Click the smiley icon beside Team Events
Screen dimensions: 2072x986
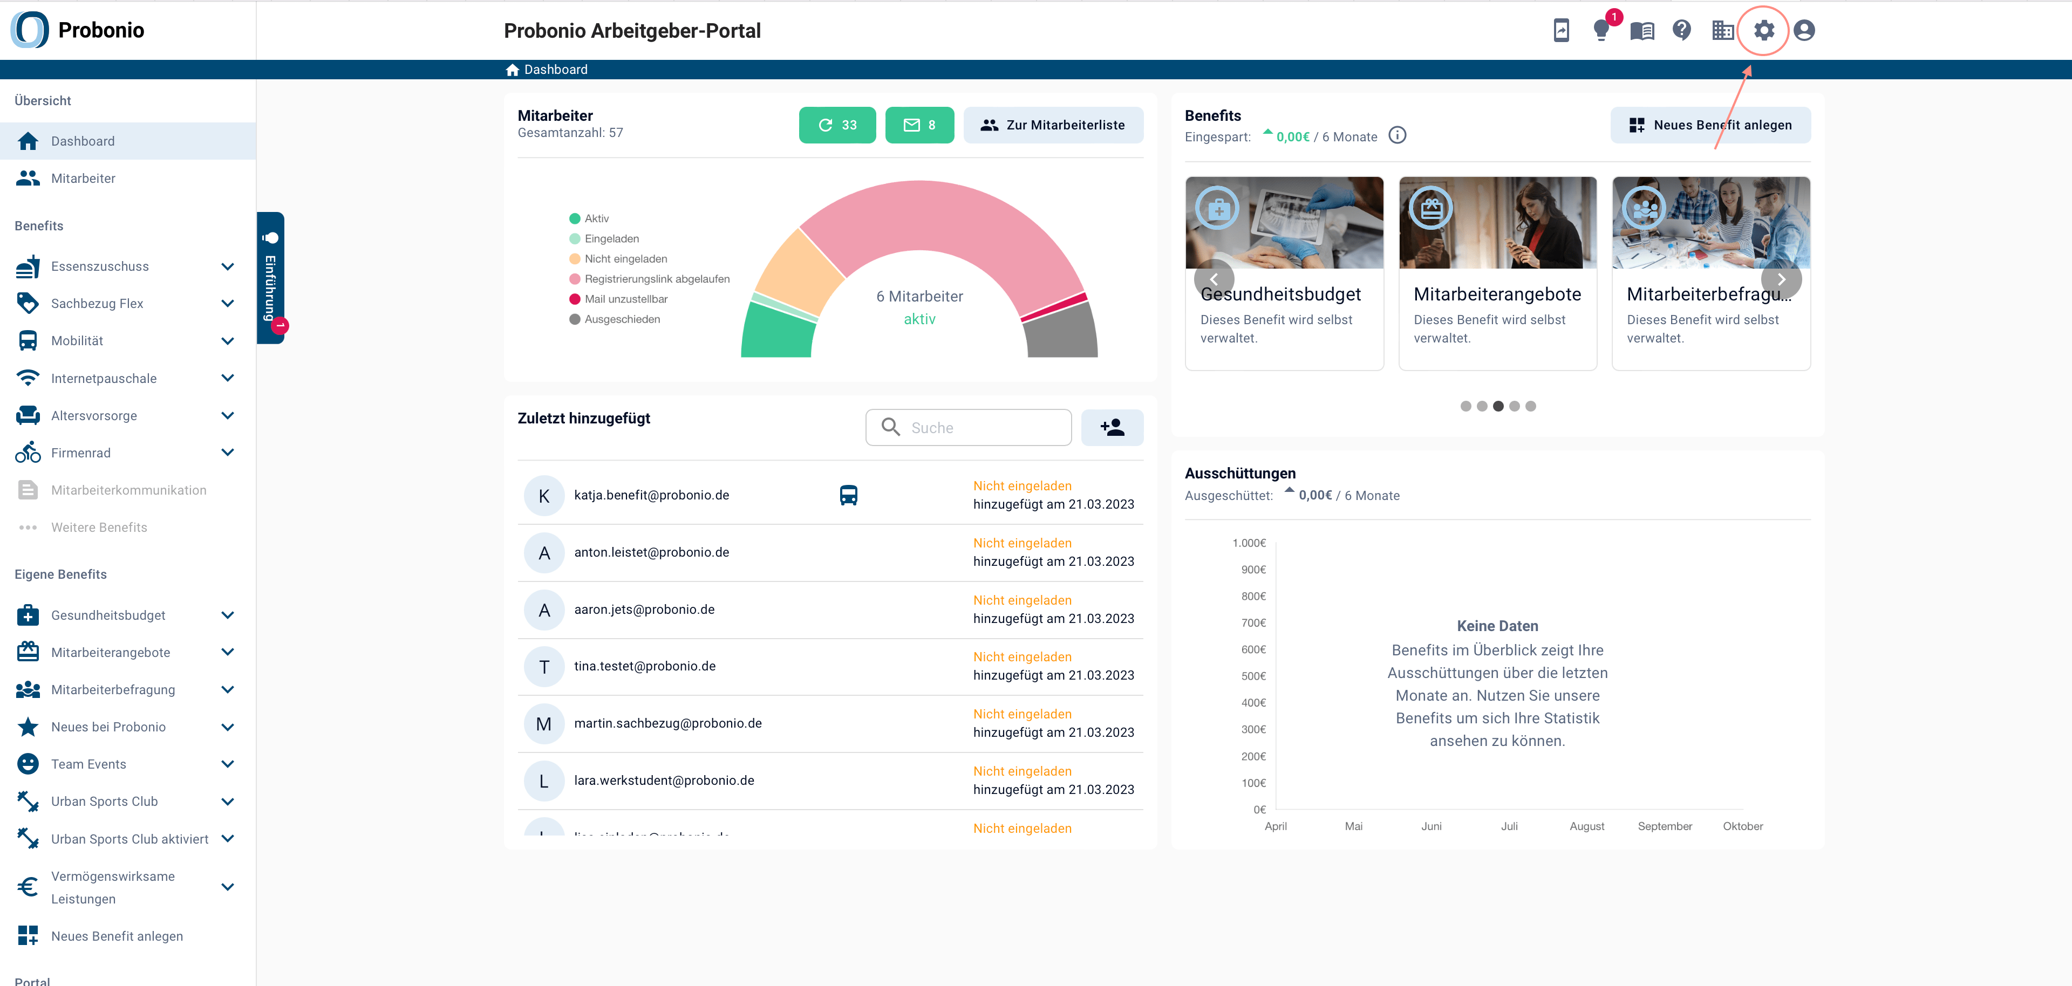(x=28, y=764)
